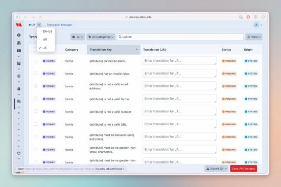The width and height of the screenshot is (281, 187).
Task: Click the reader view icon in the browser toolbar
Action: pos(256,17)
